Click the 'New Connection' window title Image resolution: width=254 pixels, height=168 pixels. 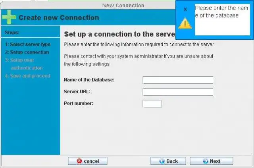click(123, 5)
